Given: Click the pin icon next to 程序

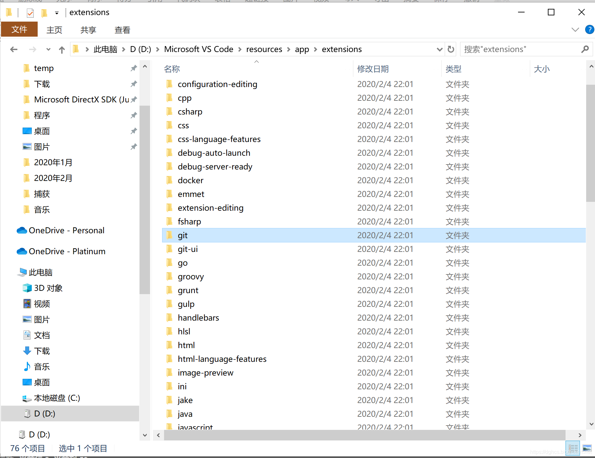Looking at the screenshot, I should click(134, 115).
